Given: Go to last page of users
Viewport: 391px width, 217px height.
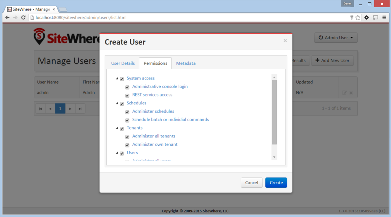Looking at the screenshot, I should 80,109.
